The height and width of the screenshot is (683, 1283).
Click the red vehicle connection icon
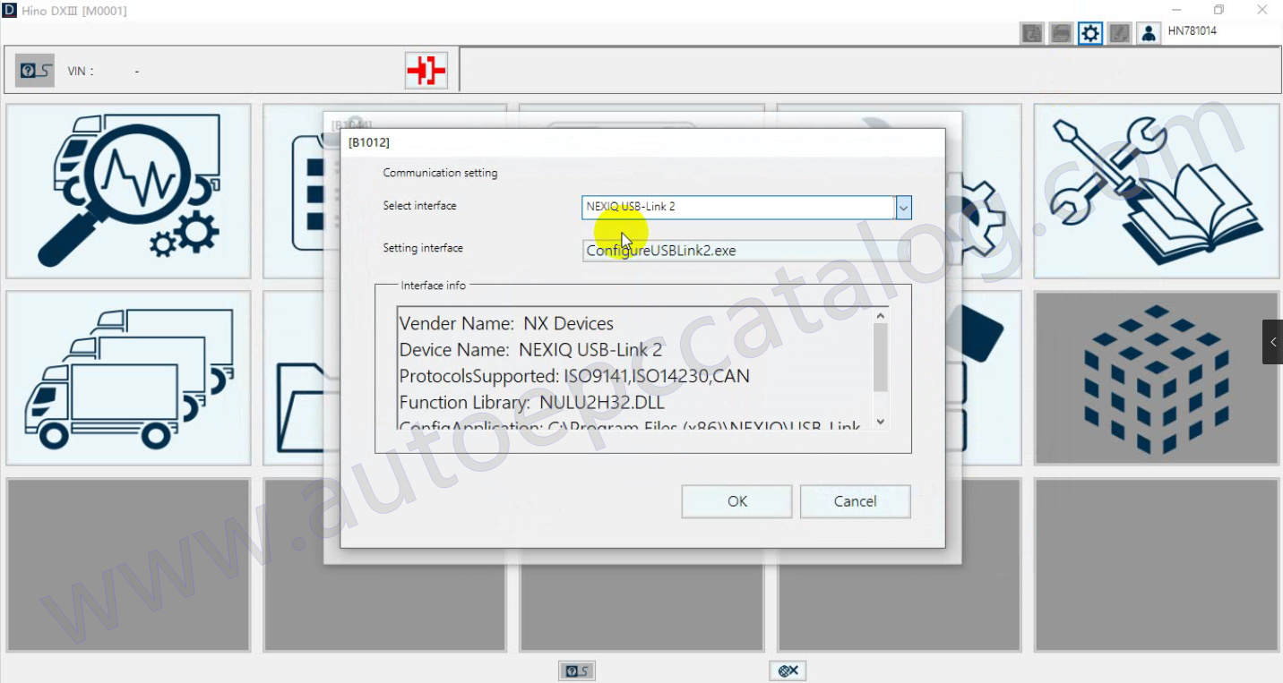pyautogui.click(x=426, y=70)
